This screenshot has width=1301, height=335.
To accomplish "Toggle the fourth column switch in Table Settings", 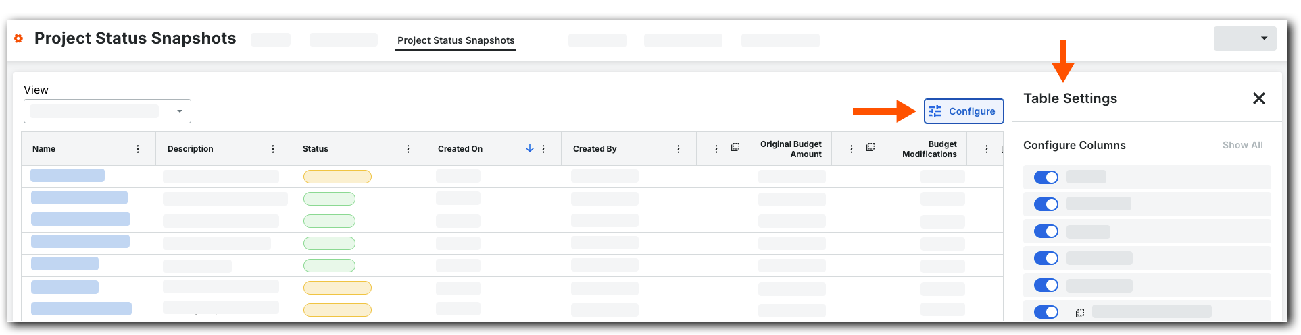I will [x=1046, y=258].
